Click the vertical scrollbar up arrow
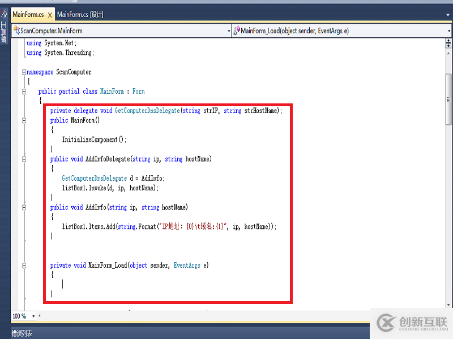 448,53
